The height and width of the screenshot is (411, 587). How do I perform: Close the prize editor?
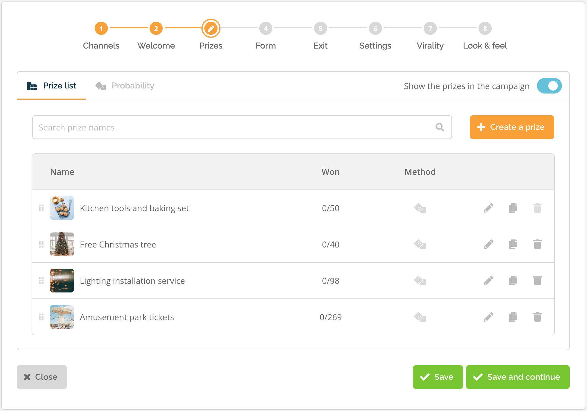click(x=42, y=377)
